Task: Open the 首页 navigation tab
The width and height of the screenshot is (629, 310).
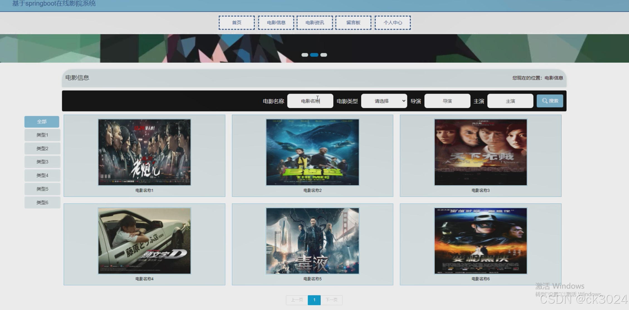Action: tap(237, 23)
